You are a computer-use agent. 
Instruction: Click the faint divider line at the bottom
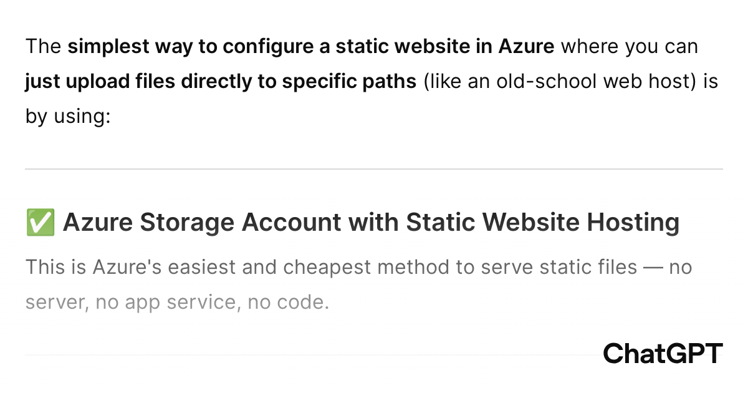tap(312, 355)
